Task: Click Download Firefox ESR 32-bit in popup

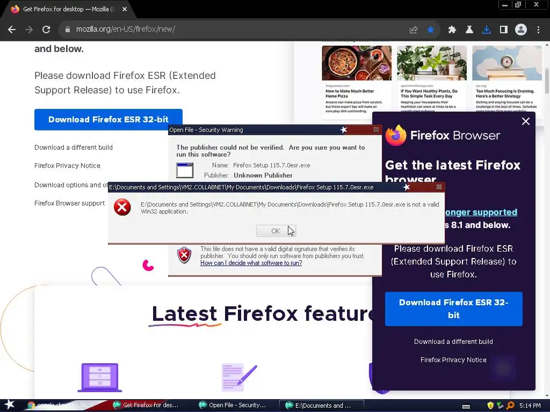Action: point(453,309)
